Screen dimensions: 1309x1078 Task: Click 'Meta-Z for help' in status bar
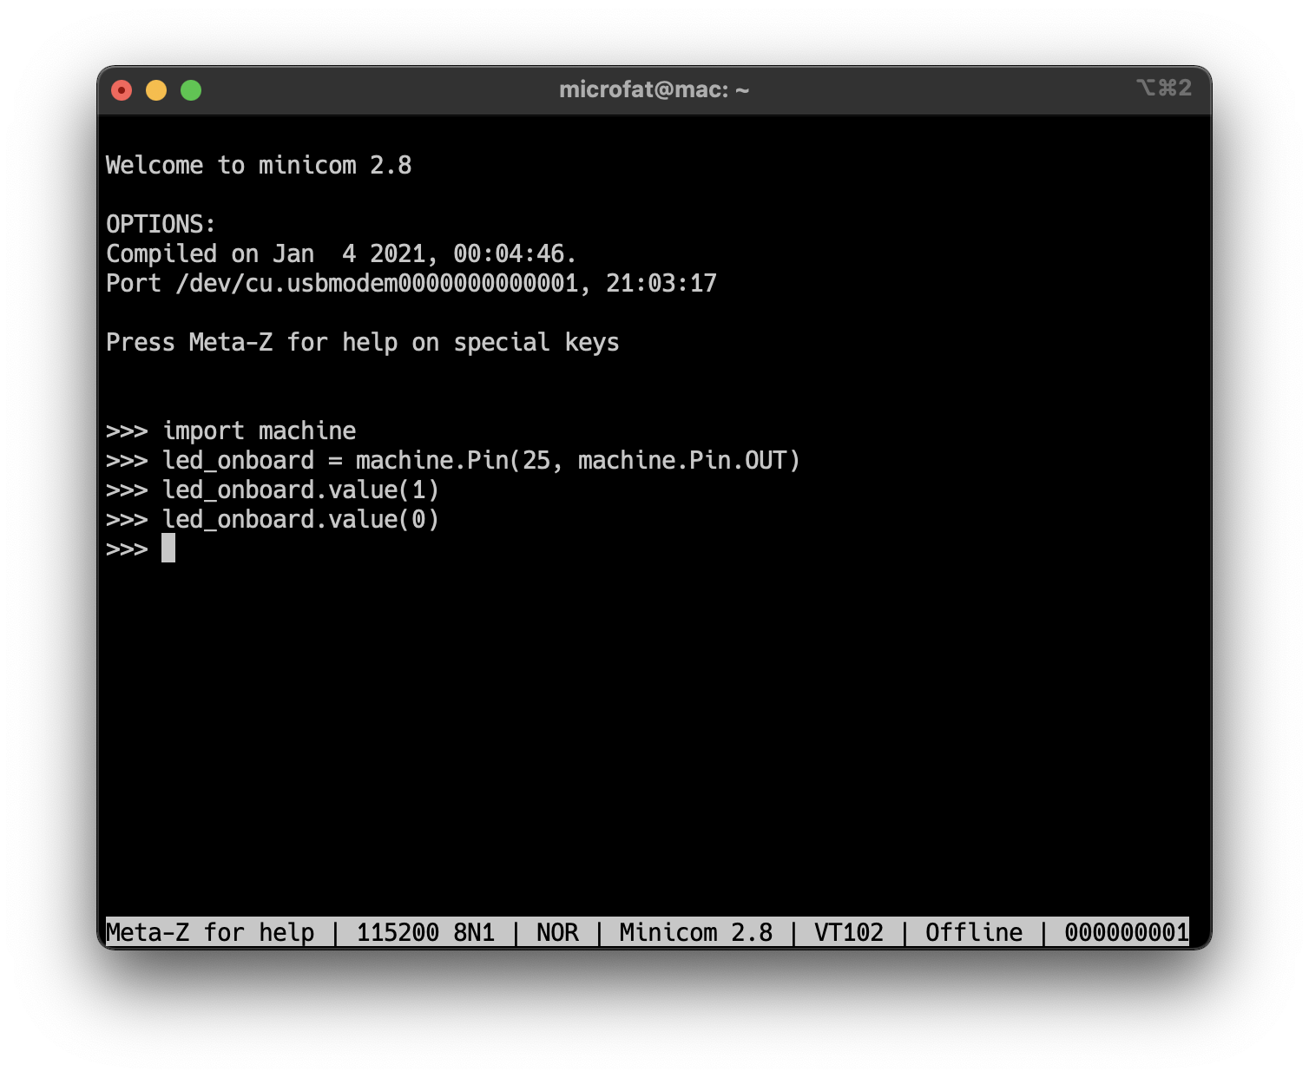pyautogui.click(x=210, y=932)
